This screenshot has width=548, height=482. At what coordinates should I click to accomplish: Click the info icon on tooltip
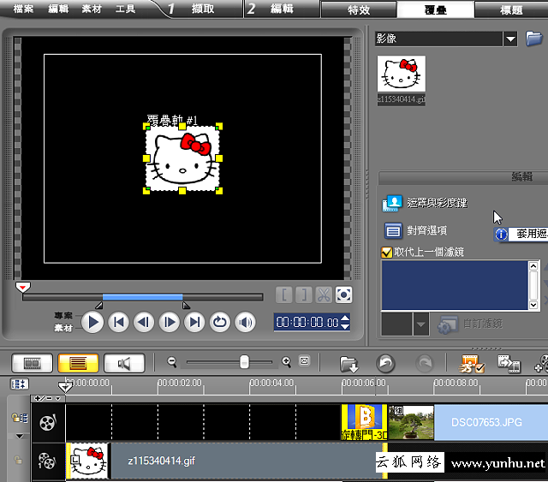click(501, 235)
